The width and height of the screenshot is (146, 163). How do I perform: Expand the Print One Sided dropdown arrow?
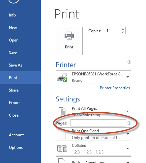pos(128,134)
